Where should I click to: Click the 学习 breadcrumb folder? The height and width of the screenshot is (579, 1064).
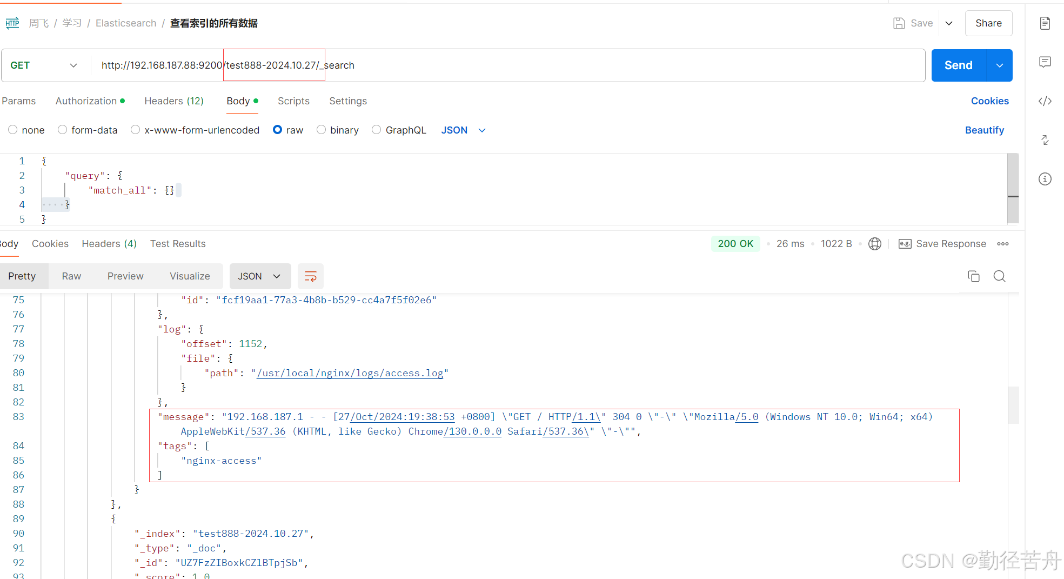click(72, 23)
